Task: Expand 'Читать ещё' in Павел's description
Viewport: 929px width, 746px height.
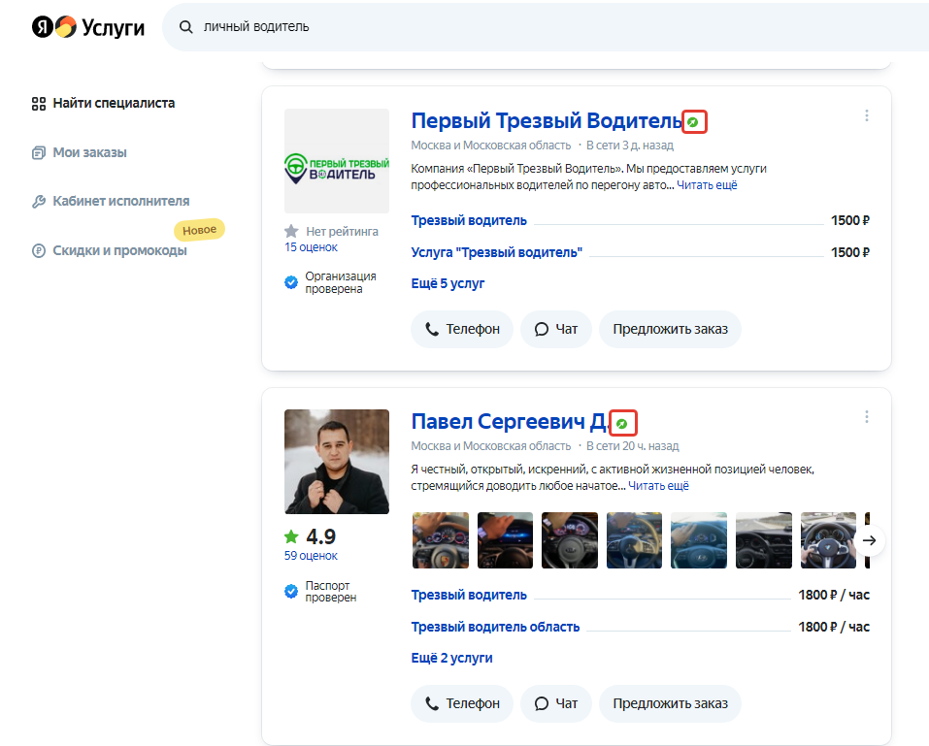Action: coord(658,486)
